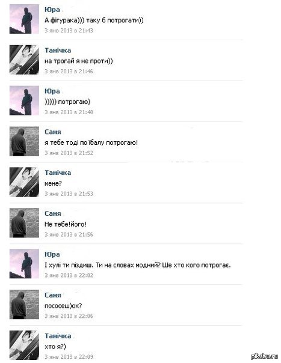
Task: Open Саня's avatar on the 21:52 message
Action: coord(24,141)
